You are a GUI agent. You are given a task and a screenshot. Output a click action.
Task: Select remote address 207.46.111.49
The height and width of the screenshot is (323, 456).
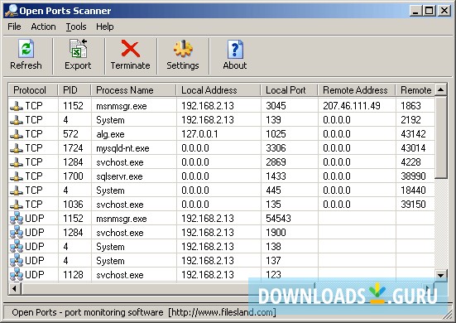click(x=352, y=106)
